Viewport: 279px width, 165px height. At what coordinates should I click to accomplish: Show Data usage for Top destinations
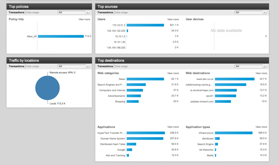pyautogui.click(x=121, y=66)
